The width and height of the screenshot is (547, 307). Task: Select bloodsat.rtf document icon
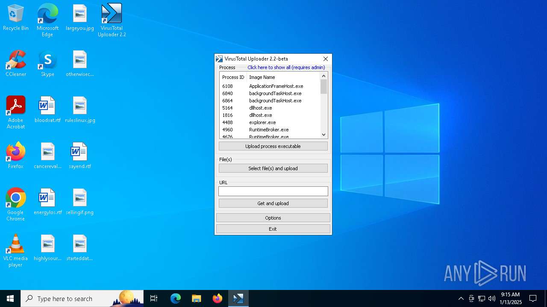click(x=47, y=110)
